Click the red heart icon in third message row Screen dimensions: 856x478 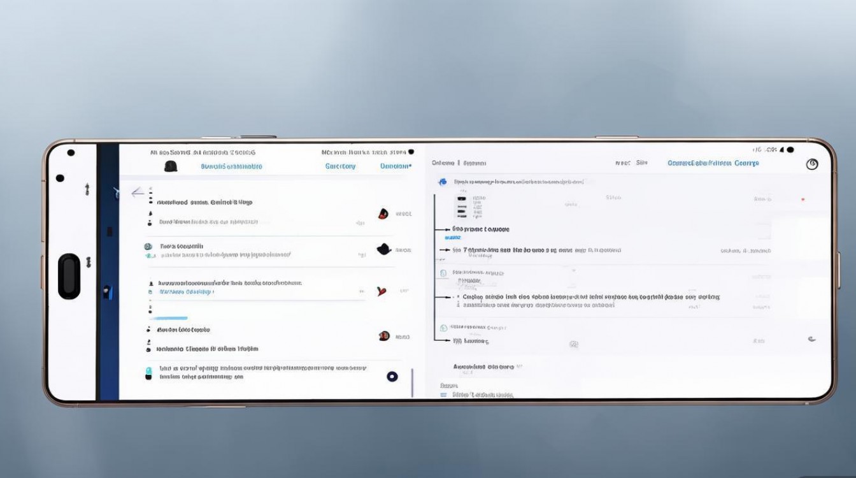(x=382, y=291)
